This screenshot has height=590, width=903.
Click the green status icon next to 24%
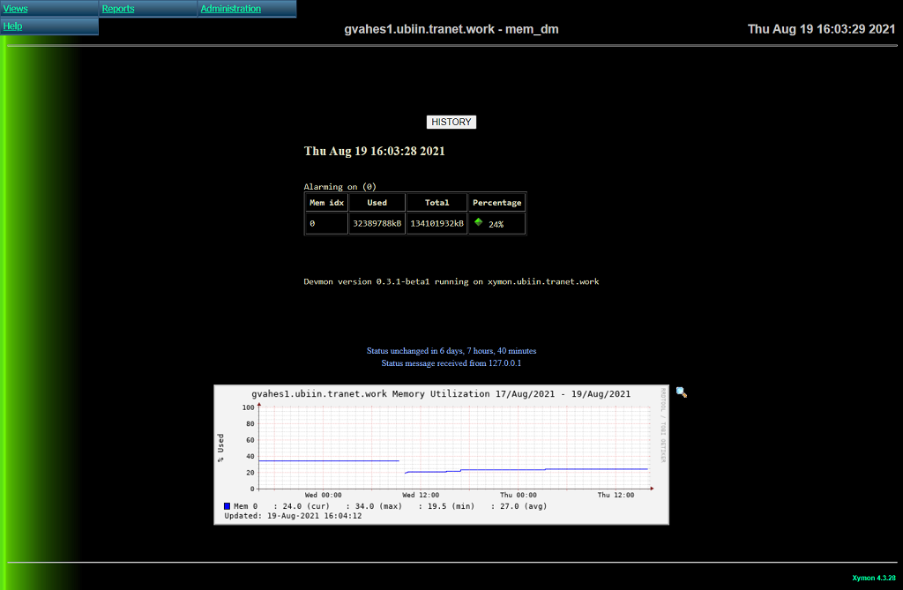(478, 222)
